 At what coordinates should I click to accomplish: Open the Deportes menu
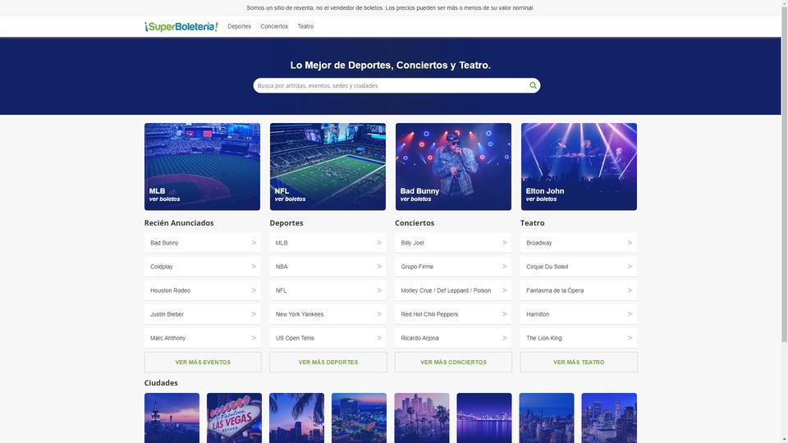239,26
